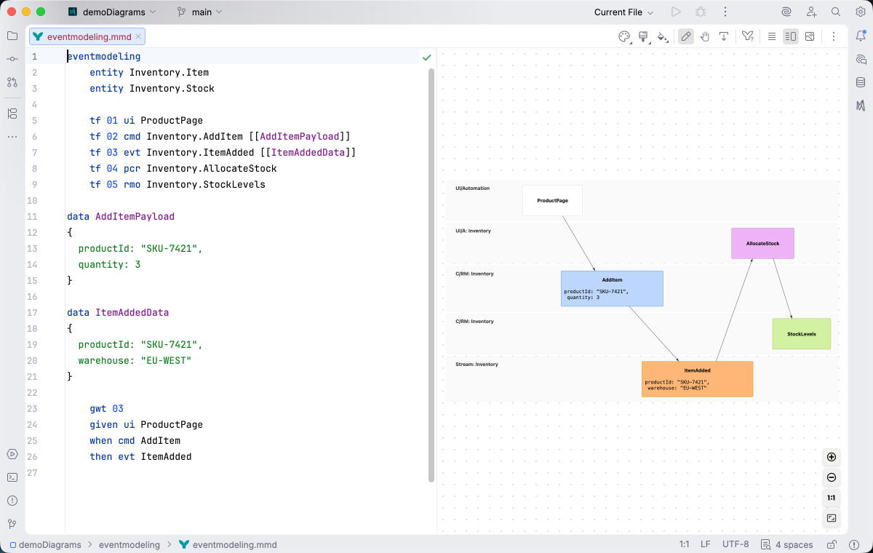
Task: Click the editor vertical scrollbar
Action: pos(431,275)
